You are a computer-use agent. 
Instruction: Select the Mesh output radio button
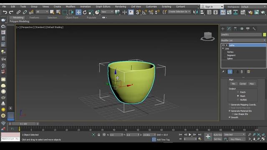click(x=238, y=96)
